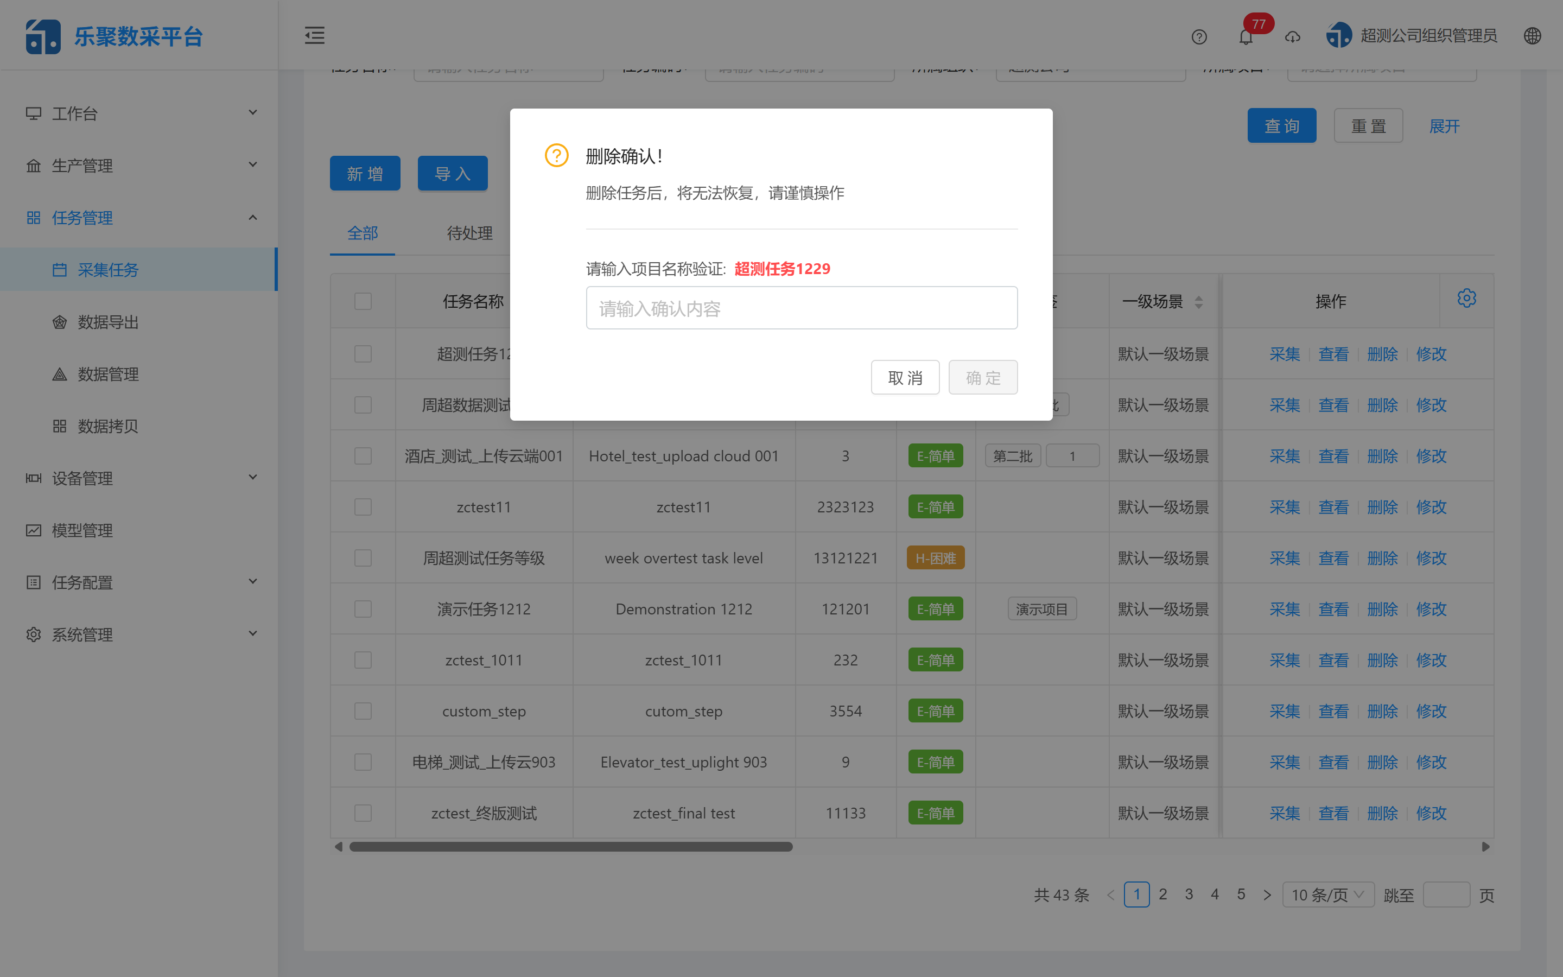The height and width of the screenshot is (977, 1563).
Task: Switch to the 全部 tab
Action: [x=363, y=233]
